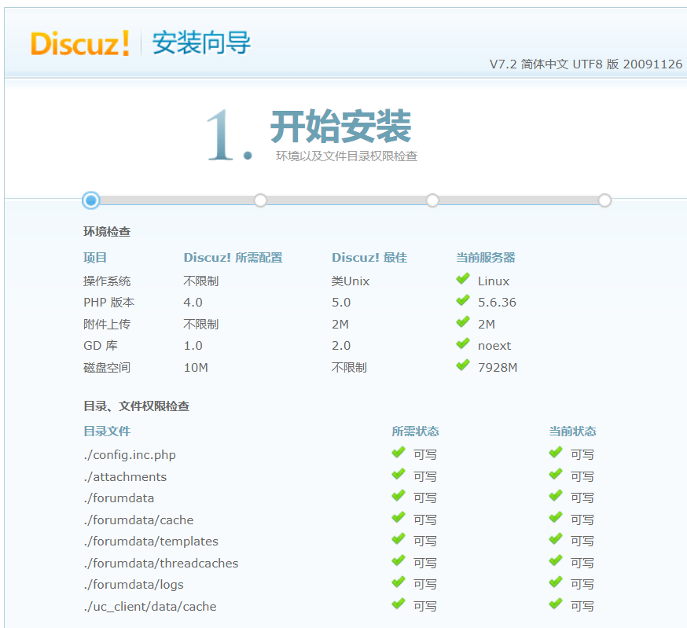Image resolution: width=687 pixels, height=628 pixels.
Task: Click required-state check for ./config.inc.php
Action: [399, 452]
